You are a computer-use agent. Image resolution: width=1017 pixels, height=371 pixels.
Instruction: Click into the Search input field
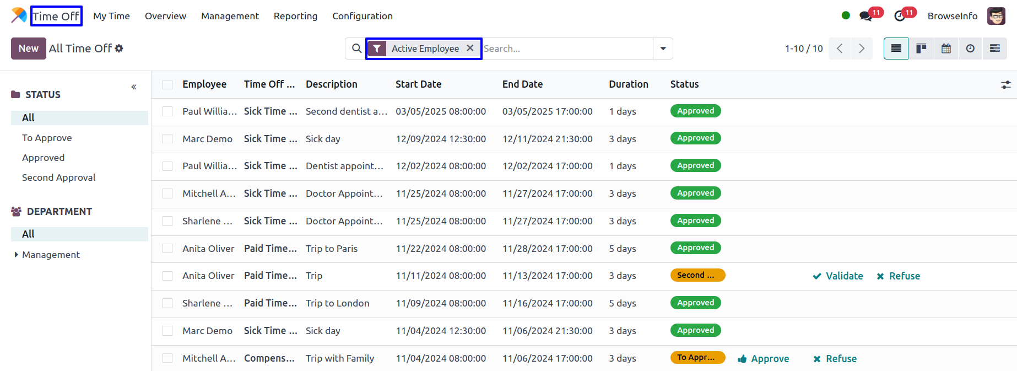pyautogui.click(x=566, y=49)
